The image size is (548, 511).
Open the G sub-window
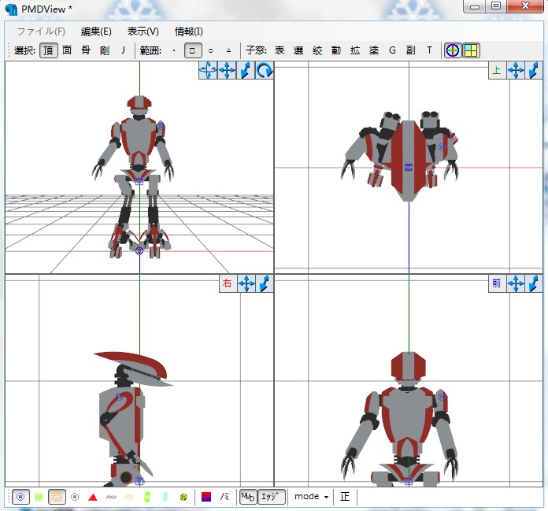392,50
